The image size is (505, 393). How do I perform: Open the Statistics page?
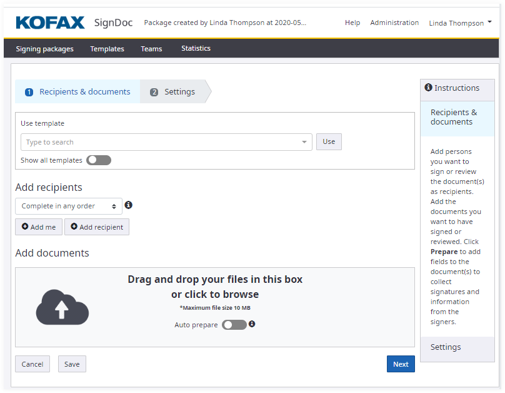(196, 49)
